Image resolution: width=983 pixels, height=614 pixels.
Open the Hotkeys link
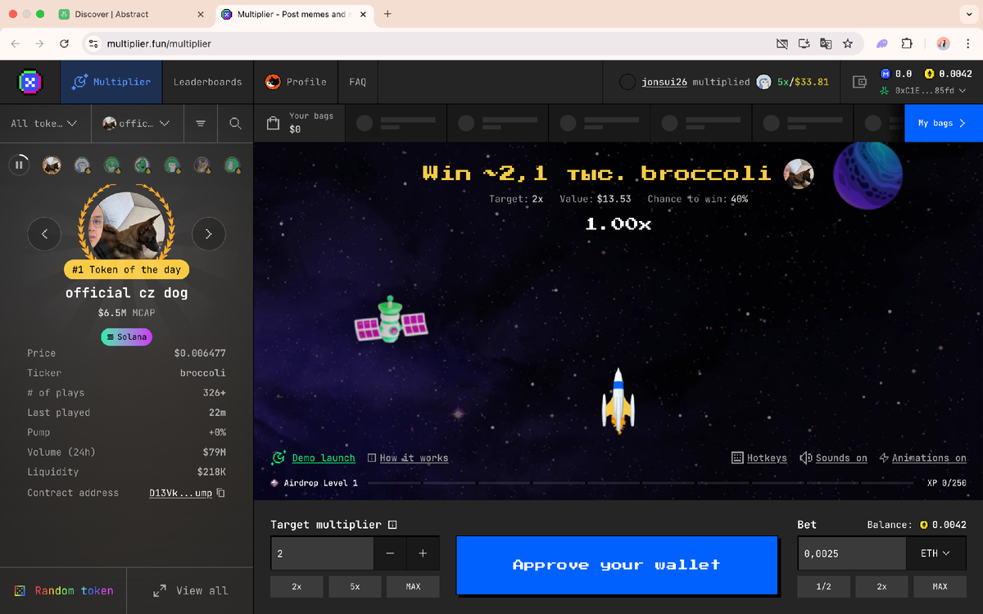coord(759,458)
